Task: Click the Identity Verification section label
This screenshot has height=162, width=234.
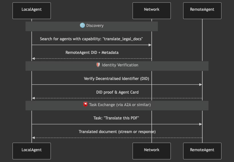Action: [x=120, y=65]
